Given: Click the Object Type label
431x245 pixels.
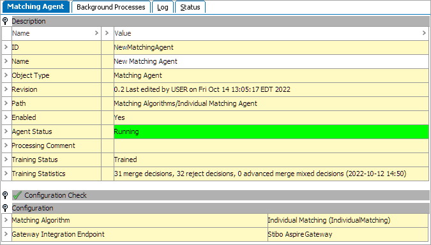Looking at the screenshot, I should click(x=31, y=75).
